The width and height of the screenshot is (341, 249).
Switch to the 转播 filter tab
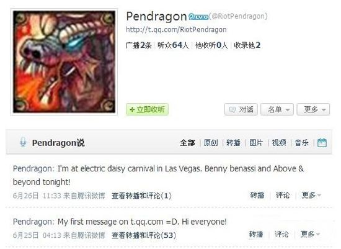click(x=233, y=143)
